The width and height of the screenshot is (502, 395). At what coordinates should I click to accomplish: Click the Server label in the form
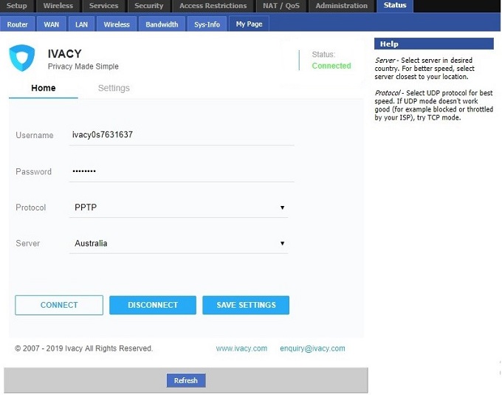coord(28,243)
